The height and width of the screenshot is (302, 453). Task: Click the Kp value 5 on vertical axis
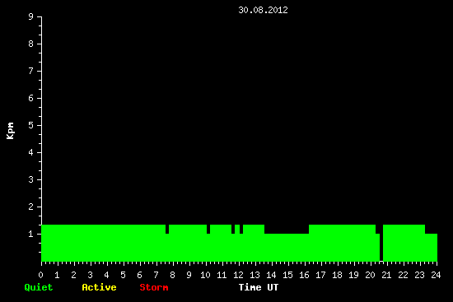click(x=31, y=125)
